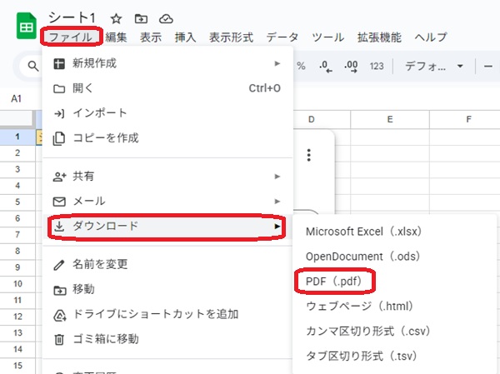
Task: Check the cloud save status icon
Action: (x=166, y=18)
